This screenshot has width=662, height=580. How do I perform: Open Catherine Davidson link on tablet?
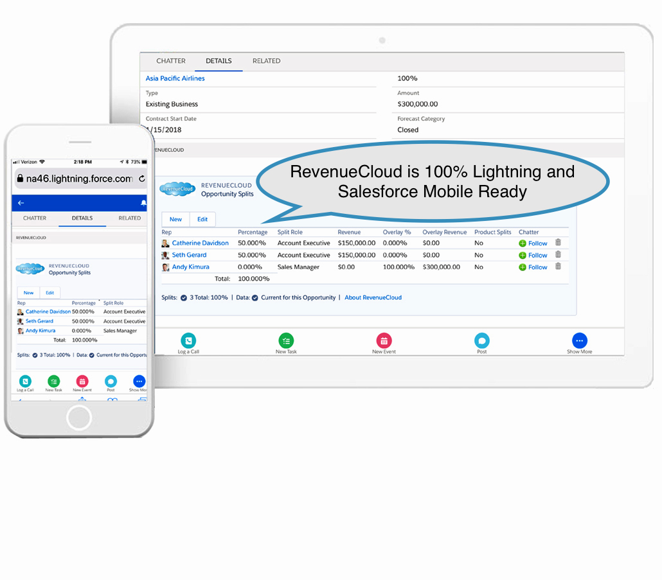[x=200, y=243]
